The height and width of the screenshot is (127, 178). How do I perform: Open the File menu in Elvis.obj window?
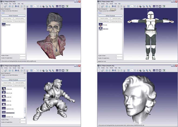pyautogui.click(x=2, y=4)
